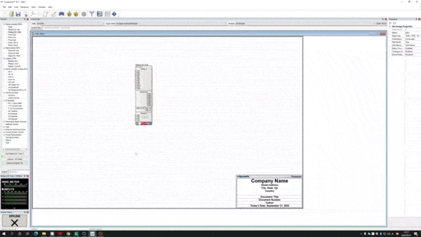This screenshot has height=237, width=421.
Task: Collapse the first device tree group
Action: coord(4,24)
